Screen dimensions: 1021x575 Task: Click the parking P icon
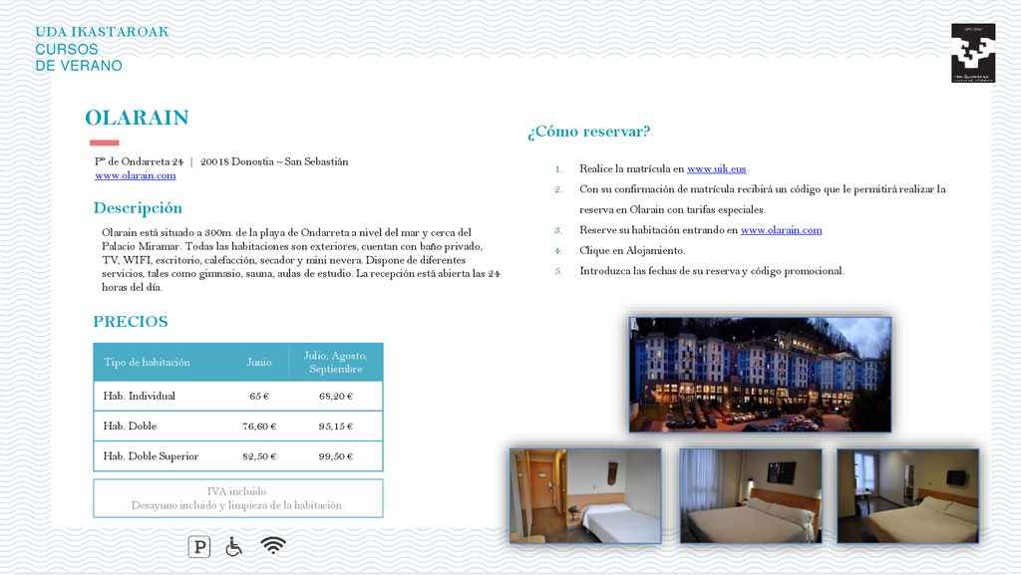[x=199, y=546]
